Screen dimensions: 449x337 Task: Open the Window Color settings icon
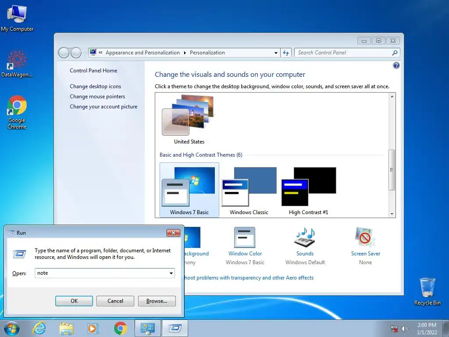point(245,237)
